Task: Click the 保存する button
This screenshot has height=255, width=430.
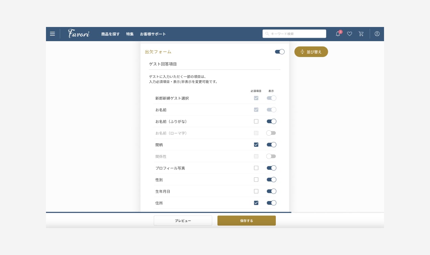Action: pos(246,221)
